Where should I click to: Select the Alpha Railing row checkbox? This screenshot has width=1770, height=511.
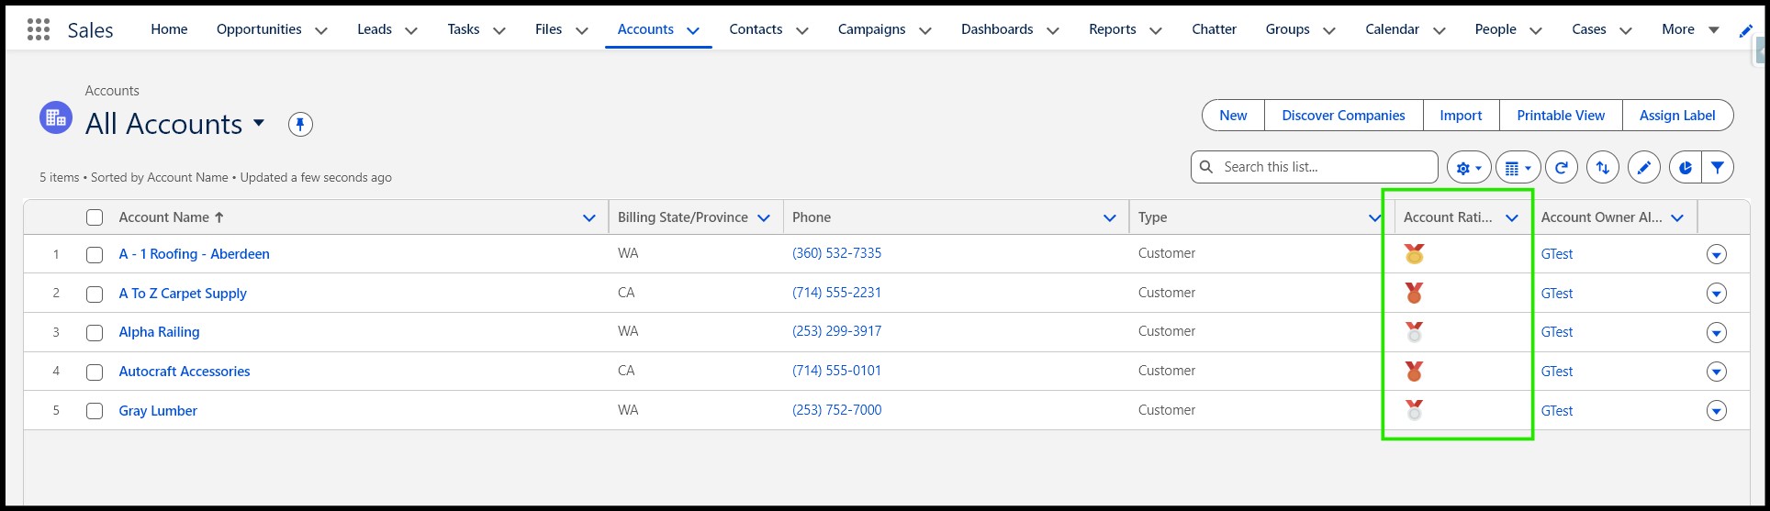(x=95, y=333)
